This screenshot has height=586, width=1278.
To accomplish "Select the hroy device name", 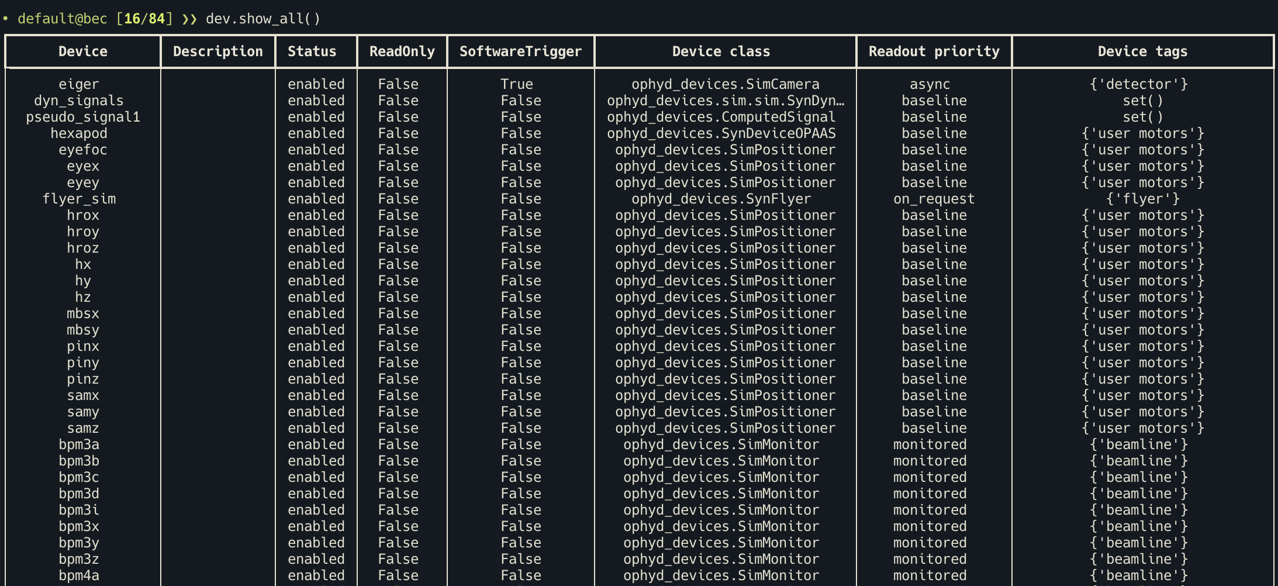I will coord(83,232).
